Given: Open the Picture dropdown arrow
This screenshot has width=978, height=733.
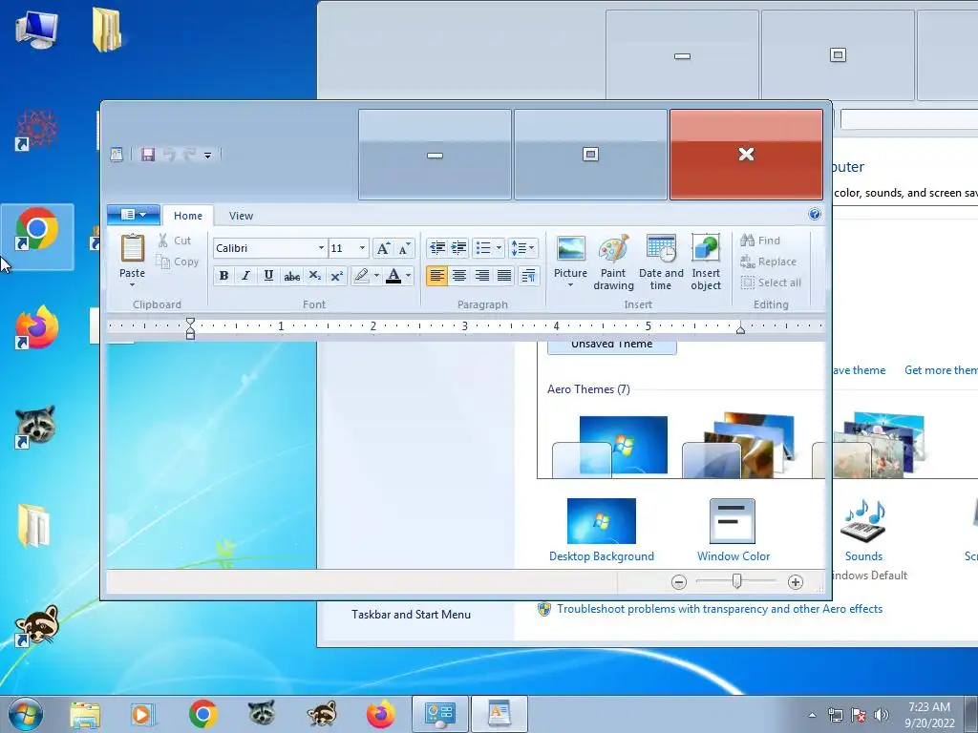Looking at the screenshot, I should [x=570, y=285].
